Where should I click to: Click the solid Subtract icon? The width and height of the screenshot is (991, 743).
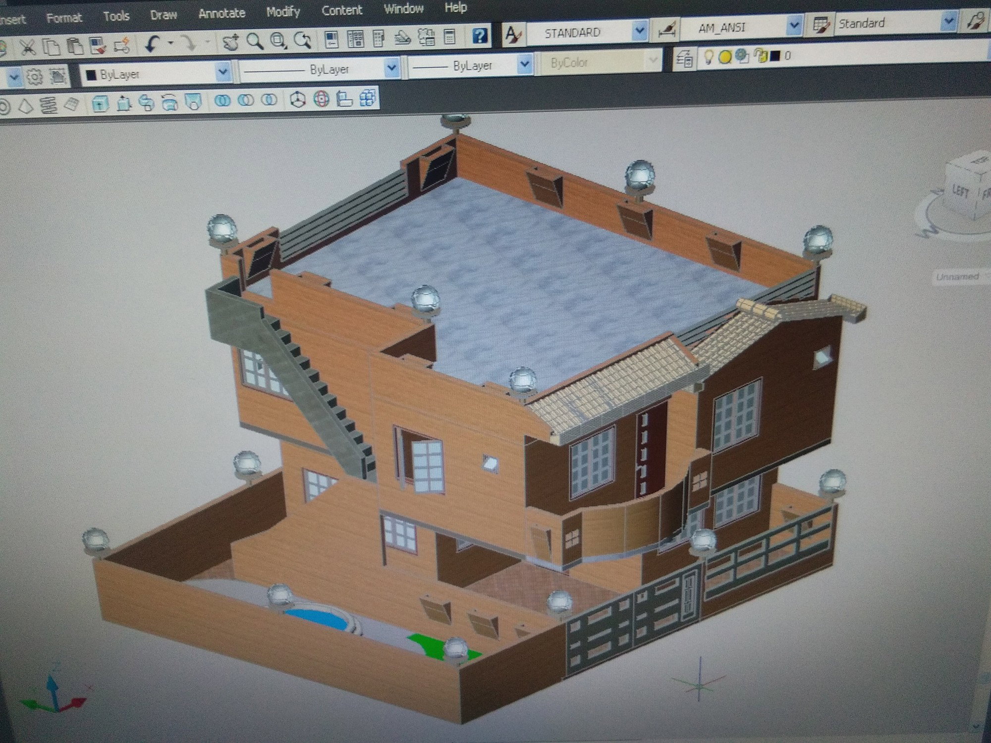(246, 101)
